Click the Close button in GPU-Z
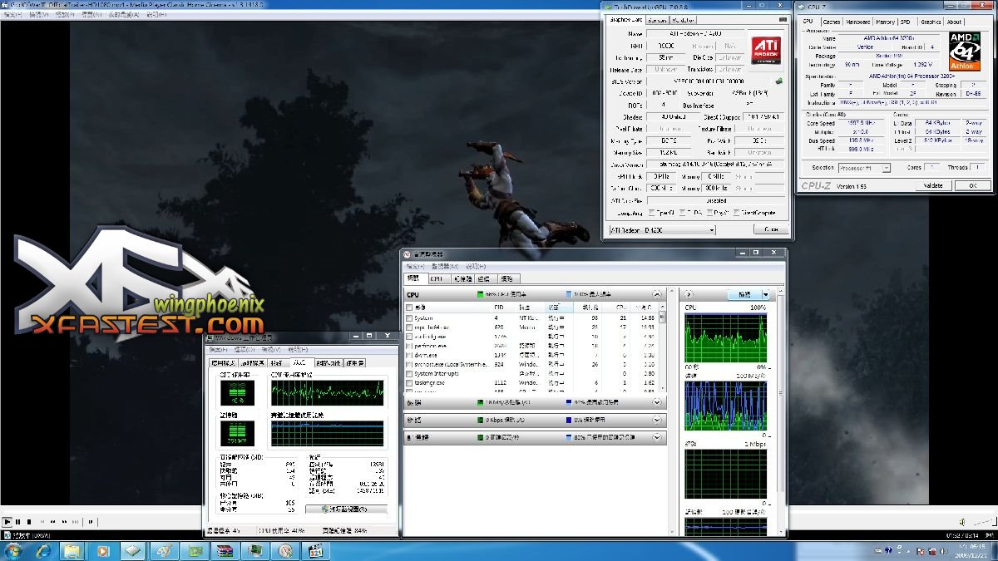The width and height of the screenshot is (998, 561). pos(770,229)
